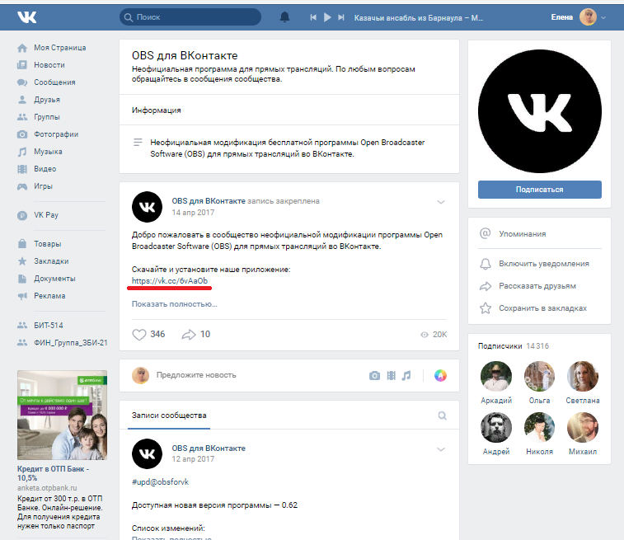624x540 pixels.
Task: Click the VK Pay icon
Action: [x=22, y=215]
